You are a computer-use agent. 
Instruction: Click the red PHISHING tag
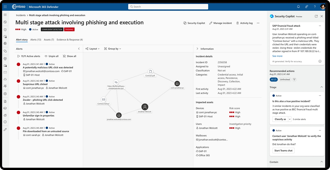tap(69, 29)
